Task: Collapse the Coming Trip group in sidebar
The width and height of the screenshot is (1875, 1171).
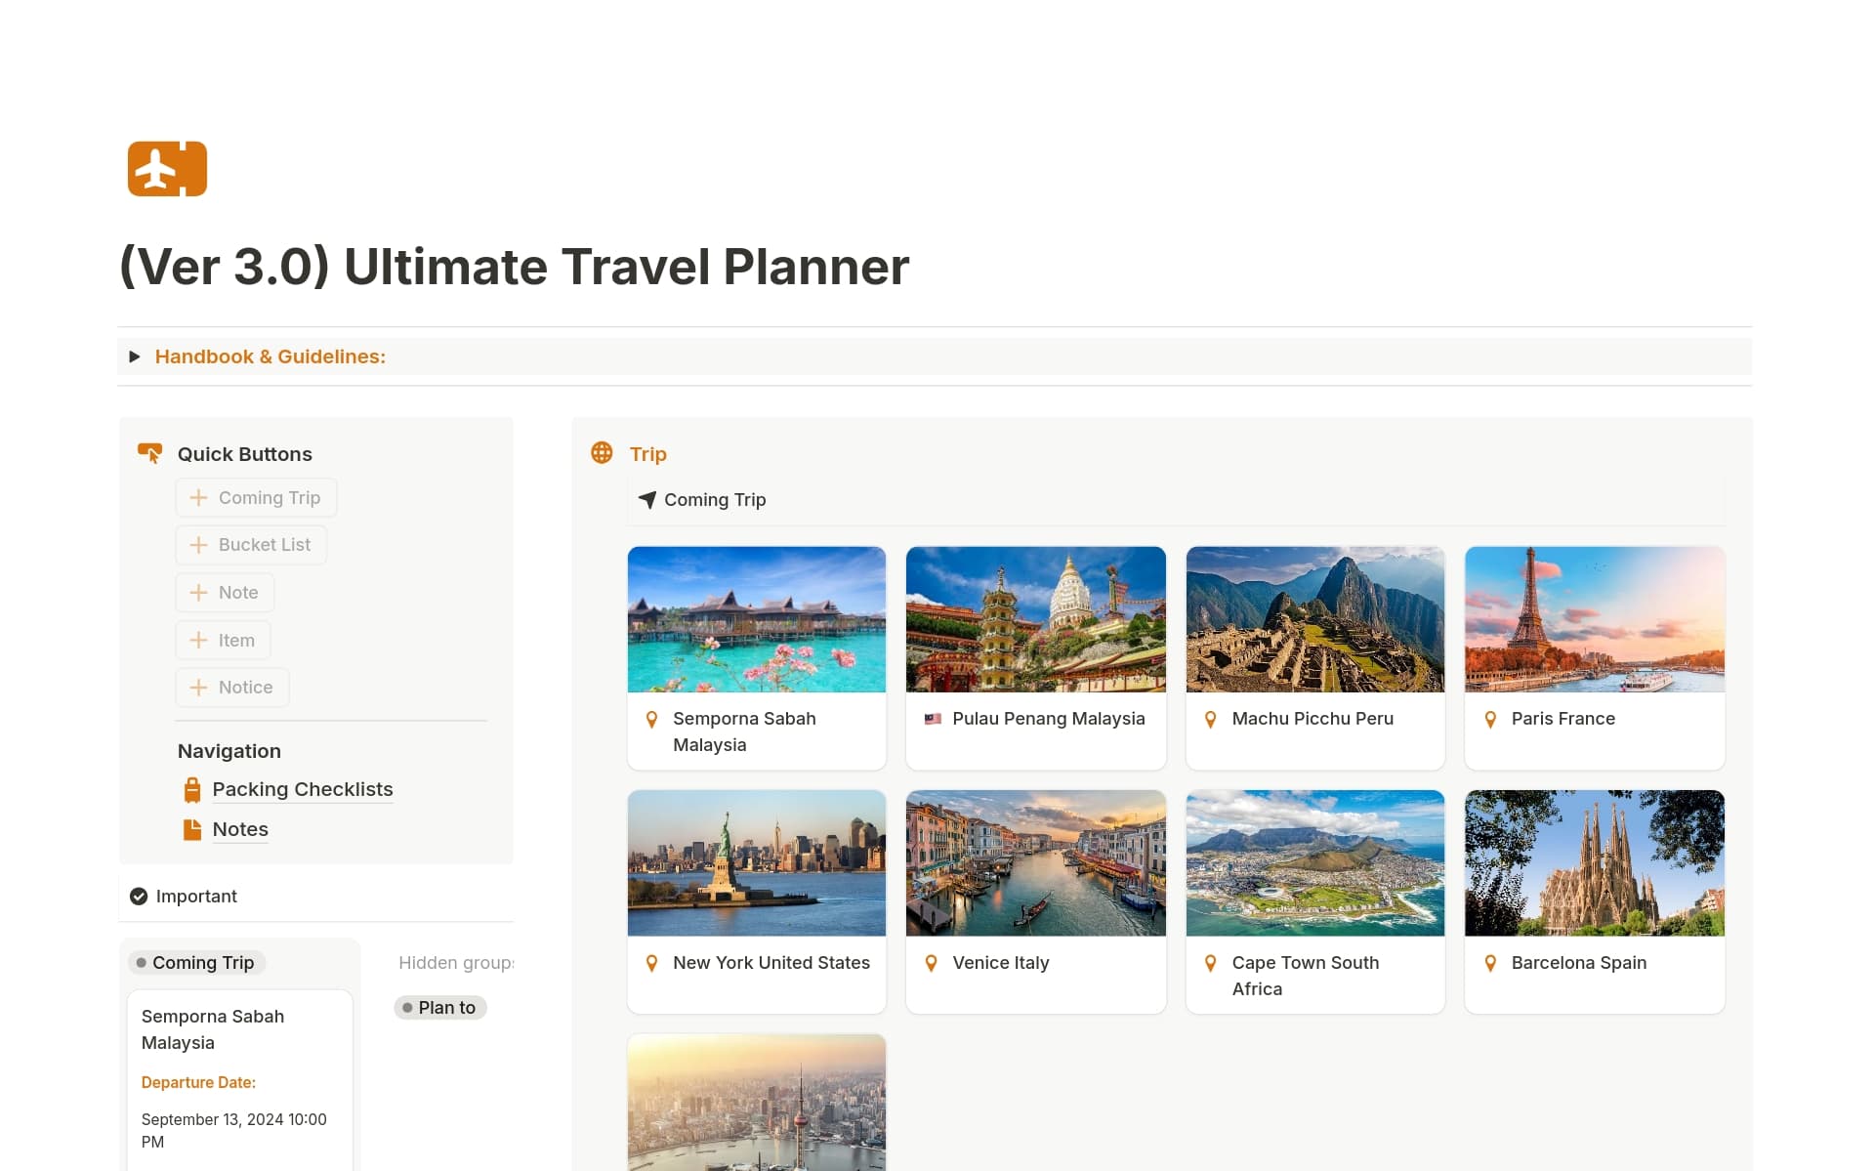Action: 195,962
